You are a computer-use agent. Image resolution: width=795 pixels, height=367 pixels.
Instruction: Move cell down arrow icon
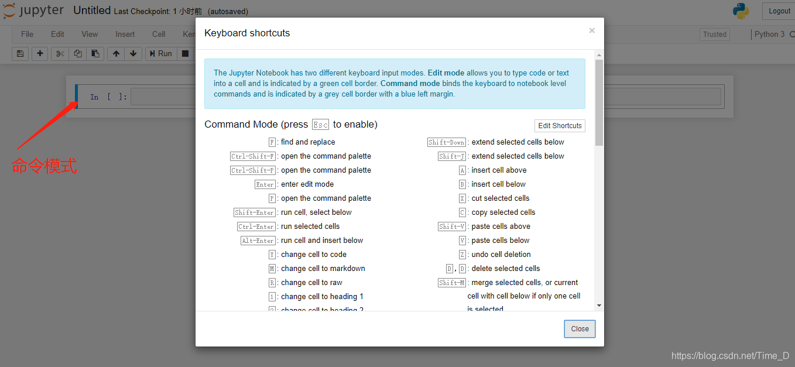pyautogui.click(x=133, y=53)
